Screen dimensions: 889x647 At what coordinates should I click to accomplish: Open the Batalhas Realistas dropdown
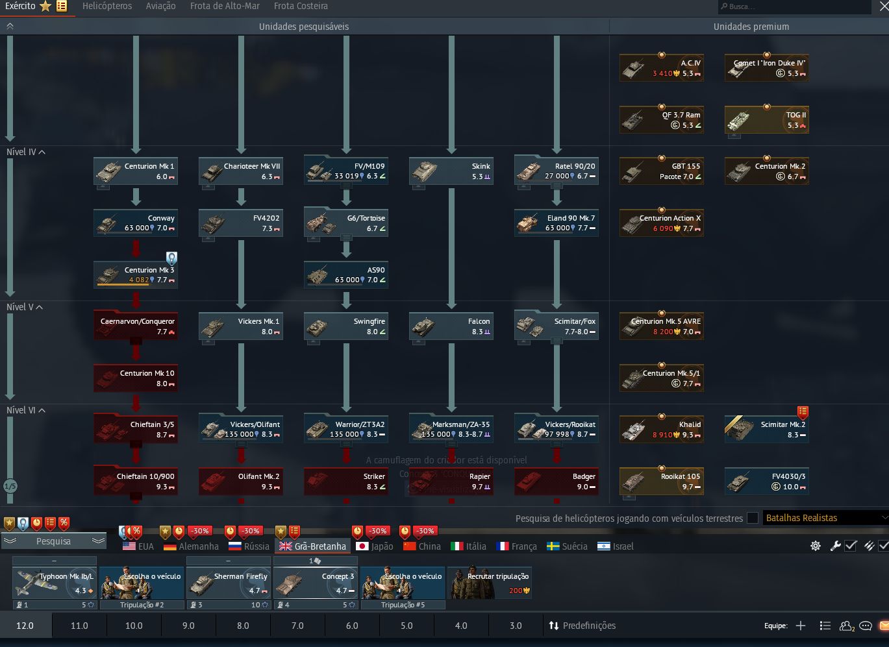click(825, 518)
